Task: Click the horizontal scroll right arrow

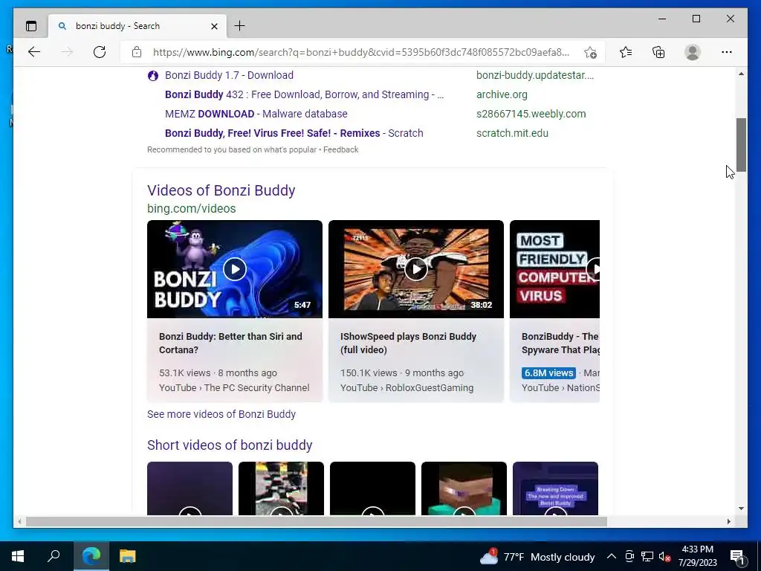Action: [x=728, y=521]
